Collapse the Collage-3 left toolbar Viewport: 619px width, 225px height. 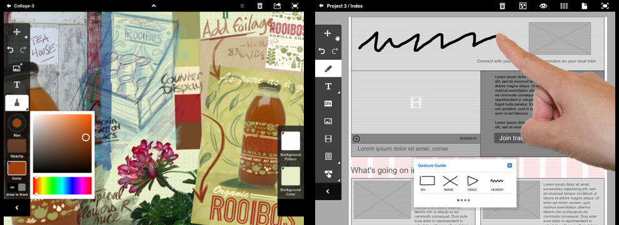17,207
